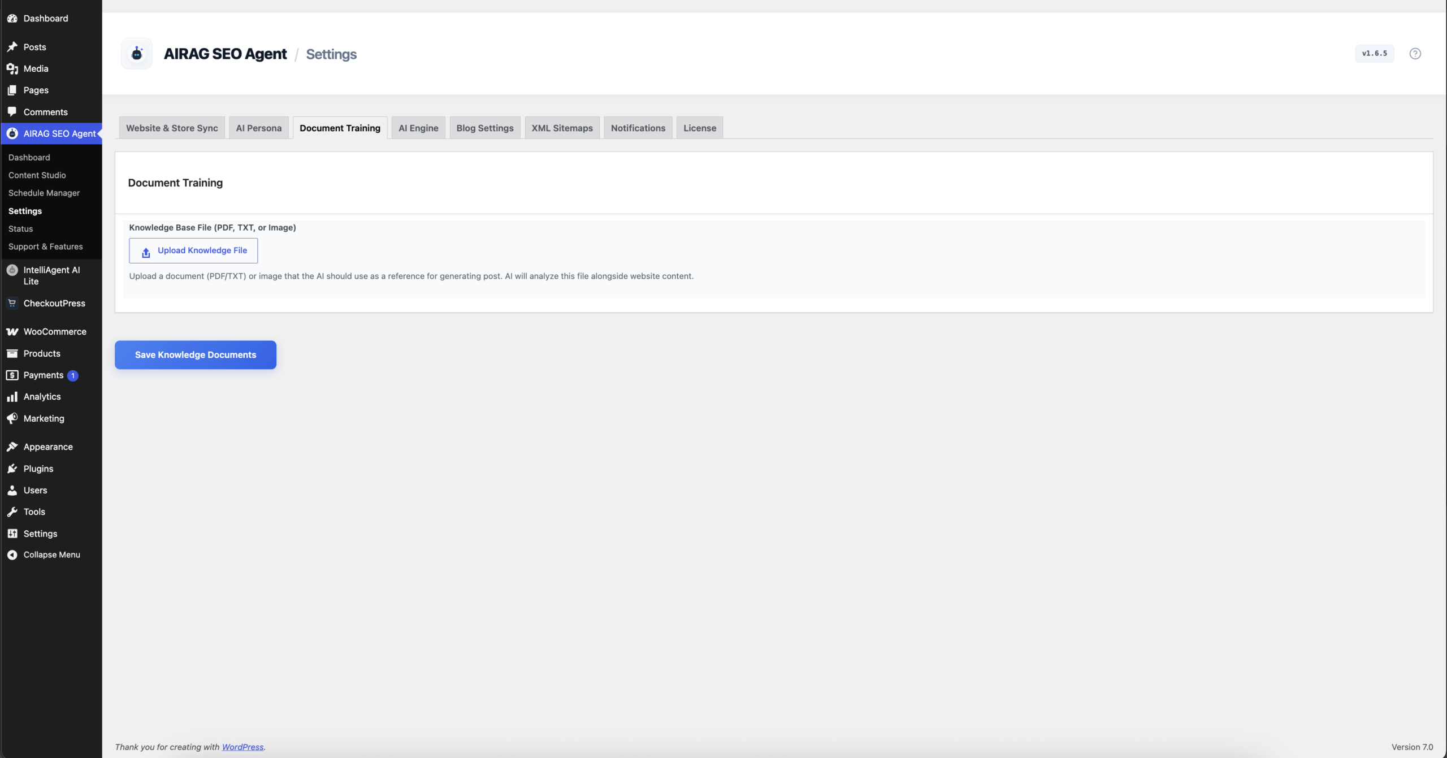Click the Collapse Menu arrow icon
The image size is (1447, 758).
pos(12,555)
